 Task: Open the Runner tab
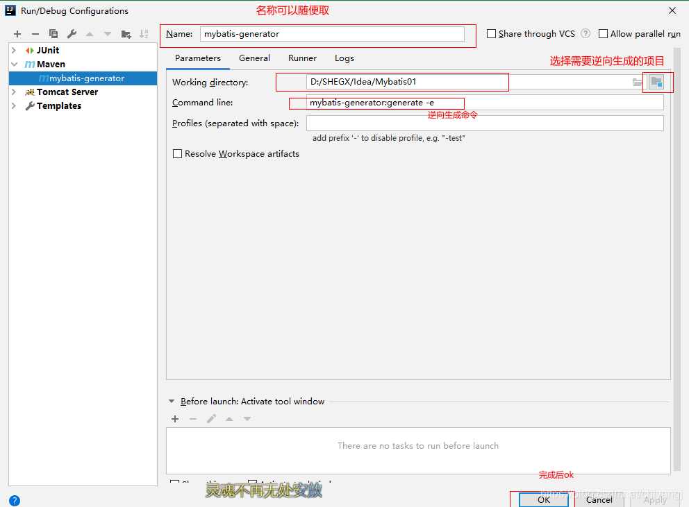302,58
